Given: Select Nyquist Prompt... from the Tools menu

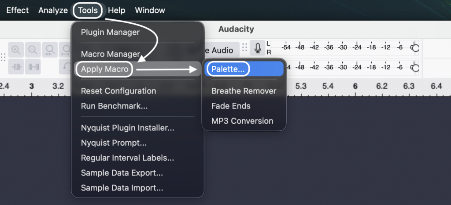Looking at the screenshot, I should tap(114, 143).
